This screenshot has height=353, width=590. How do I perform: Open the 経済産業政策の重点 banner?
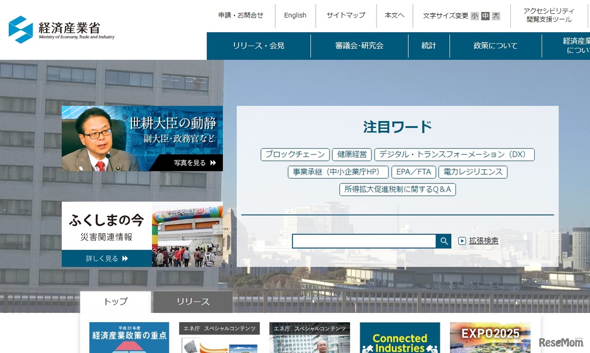(128, 337)
